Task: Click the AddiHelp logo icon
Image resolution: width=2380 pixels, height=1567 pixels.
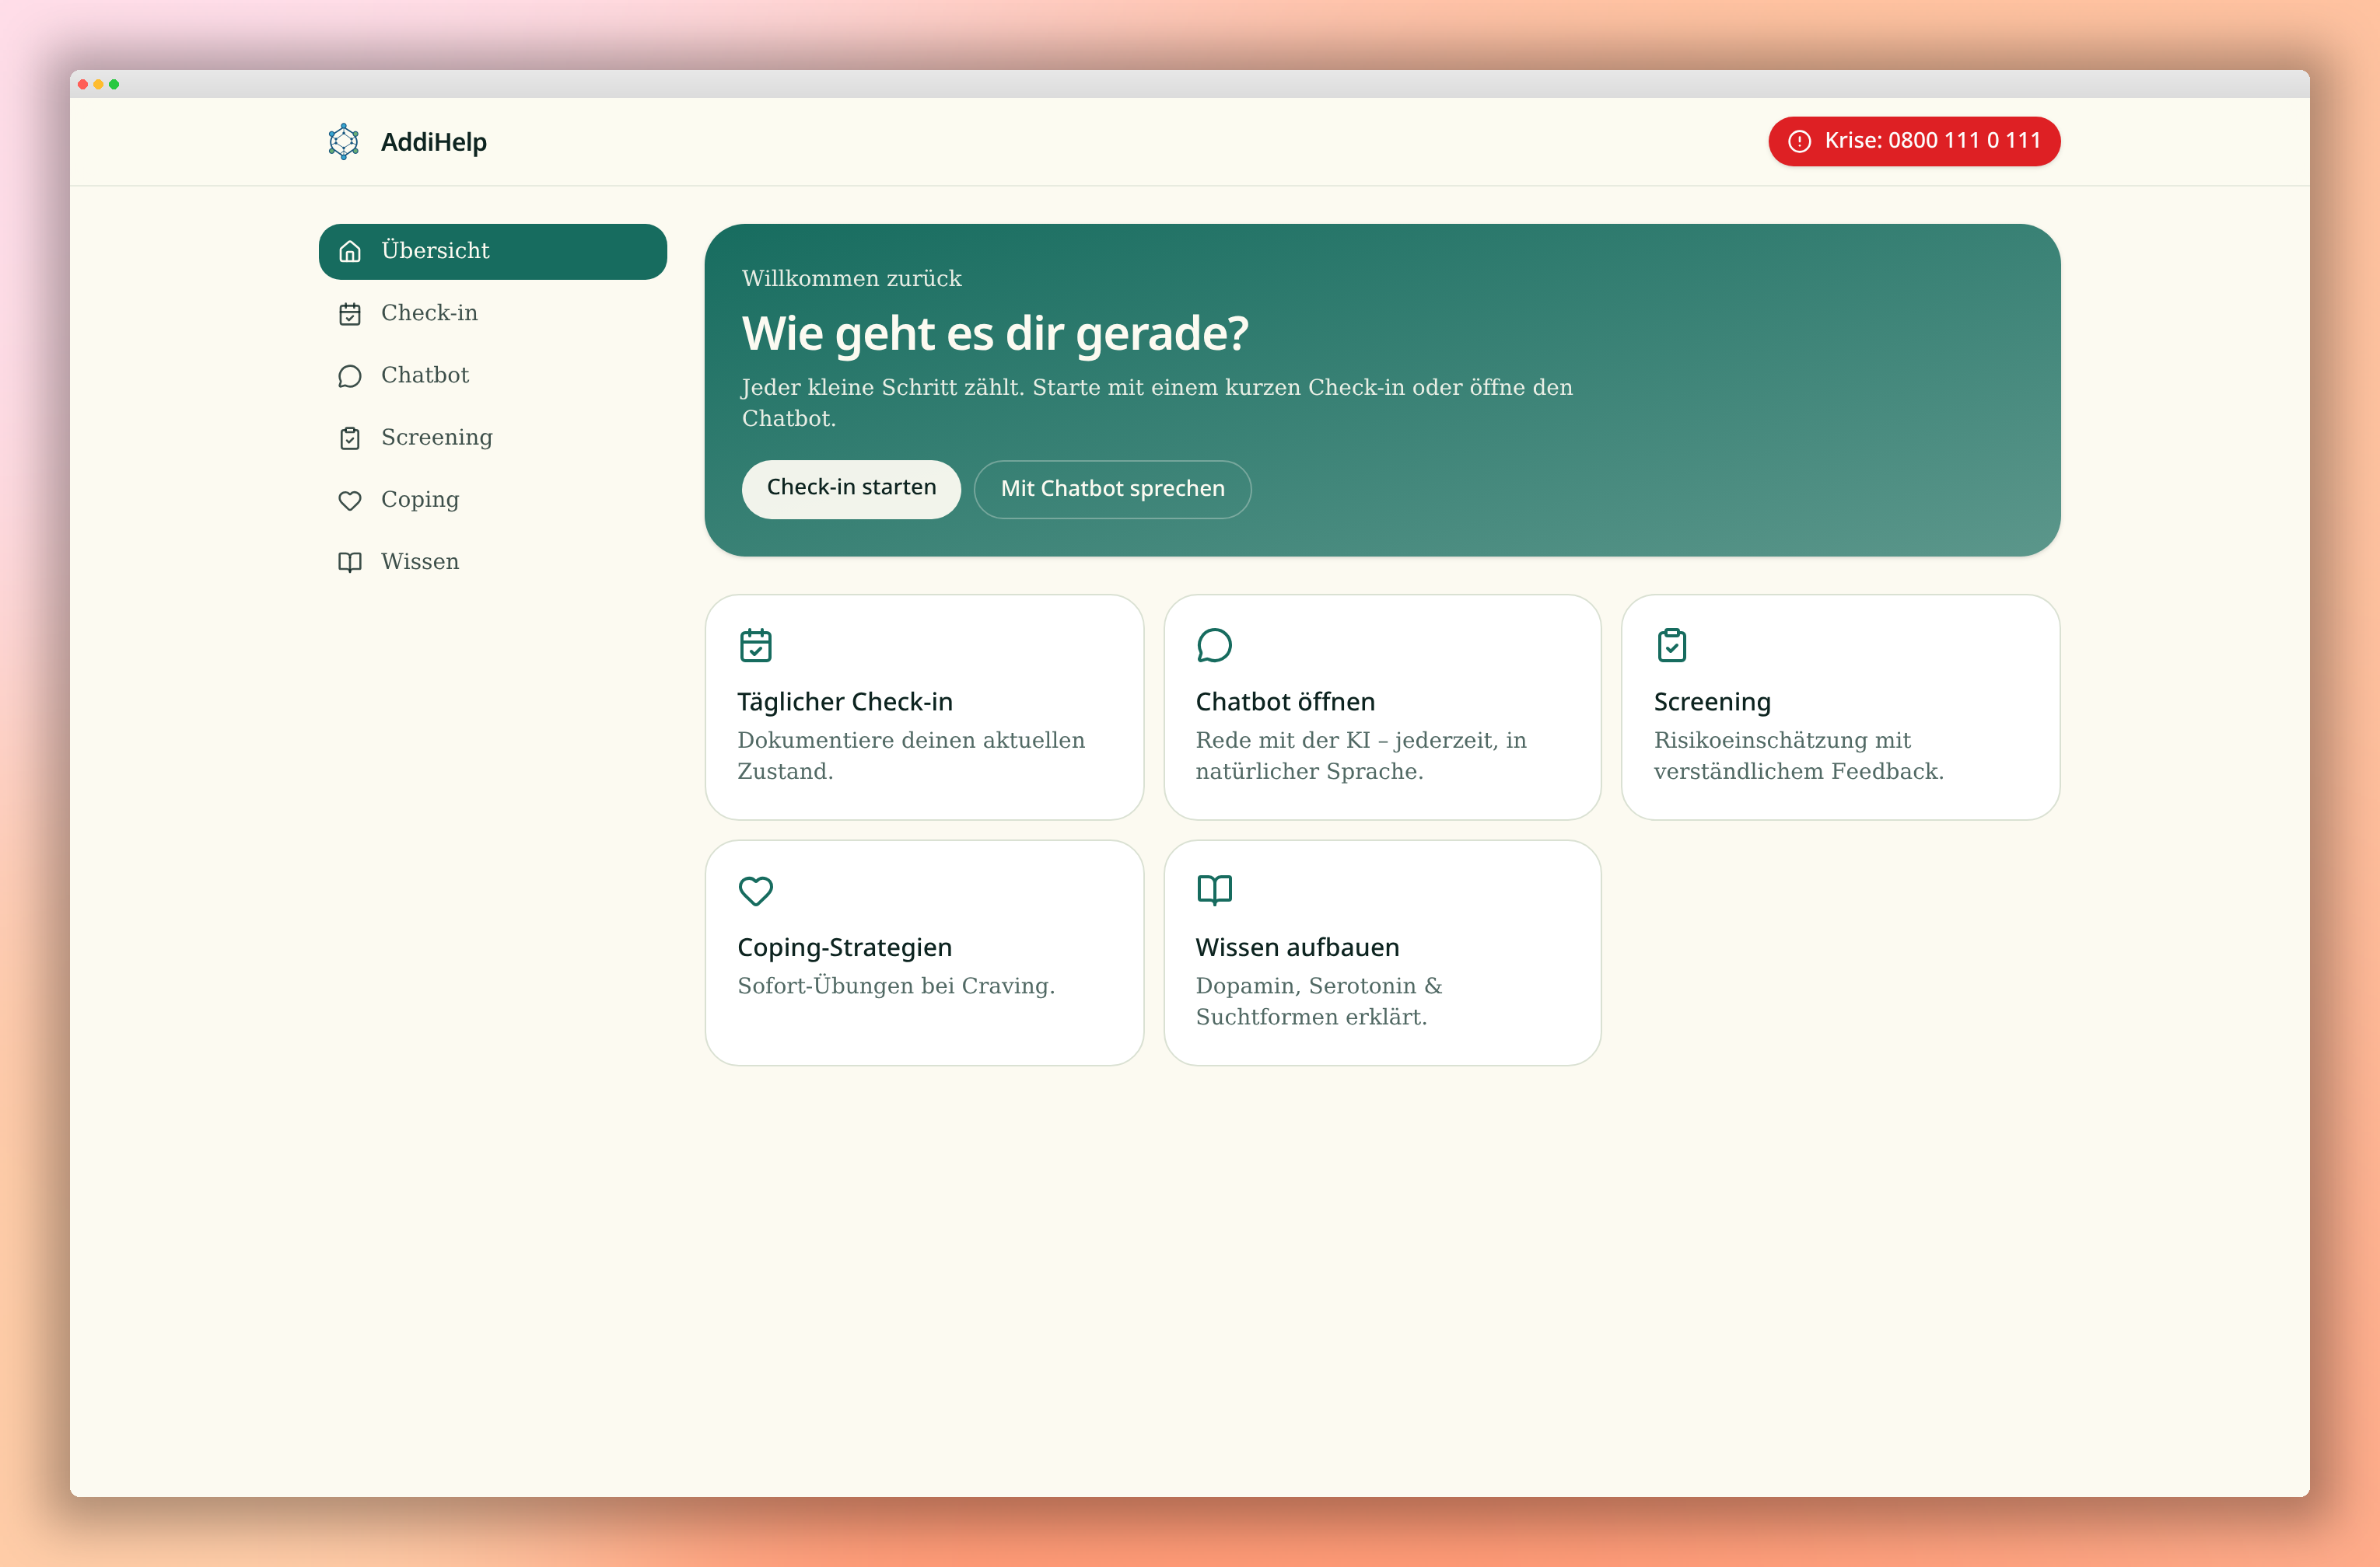Action: click(x=344, y=142)
